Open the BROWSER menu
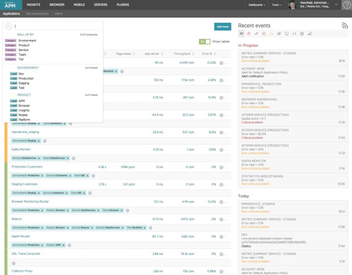352x275 pixels. coord(57,5)
